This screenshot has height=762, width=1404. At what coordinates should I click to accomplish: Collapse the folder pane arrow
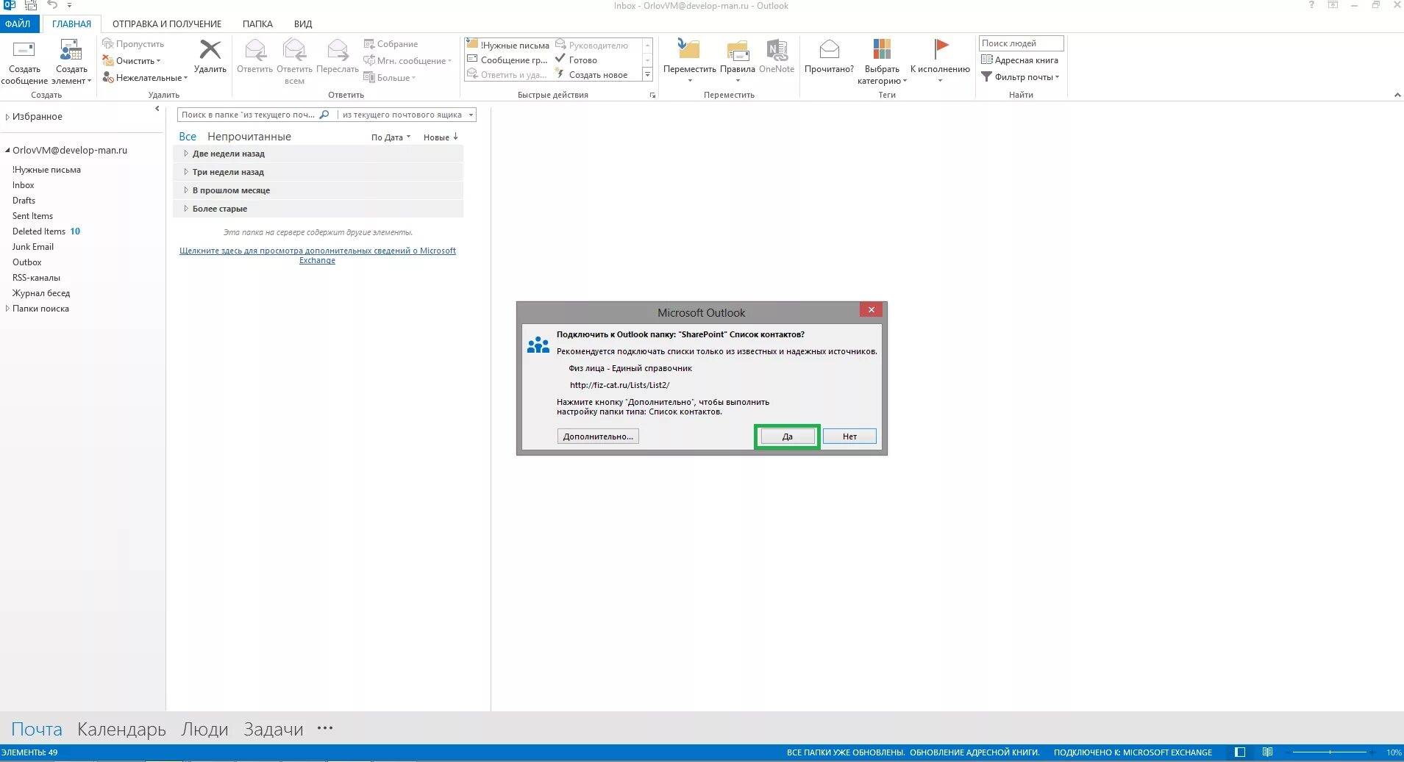click(x=157, y=109)
